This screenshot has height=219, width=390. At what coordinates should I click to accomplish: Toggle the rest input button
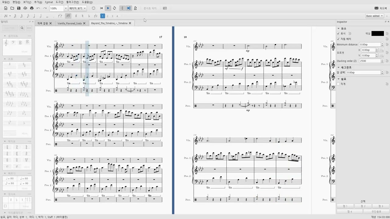point(68,16)
